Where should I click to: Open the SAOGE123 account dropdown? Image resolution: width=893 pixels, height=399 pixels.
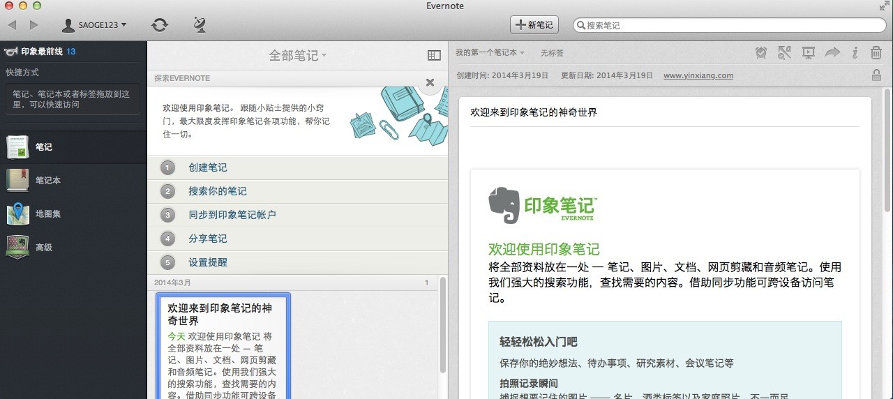point(94,25)
